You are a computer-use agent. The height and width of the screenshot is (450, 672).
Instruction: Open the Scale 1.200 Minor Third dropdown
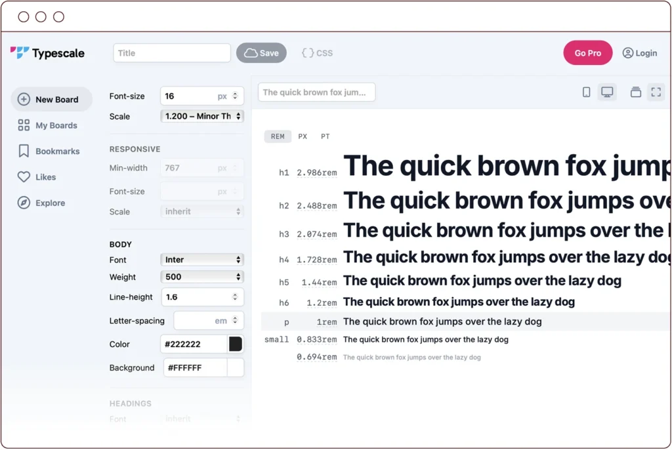(202, 116)
